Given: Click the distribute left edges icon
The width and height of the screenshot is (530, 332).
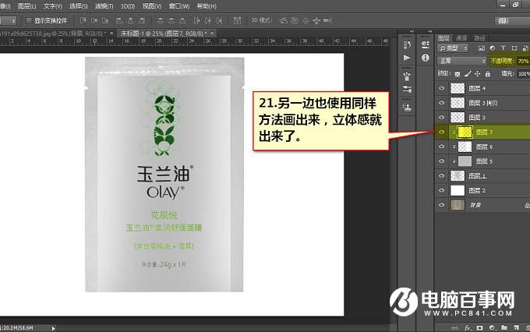Looking at the screenshot, I should pos(196,20).
